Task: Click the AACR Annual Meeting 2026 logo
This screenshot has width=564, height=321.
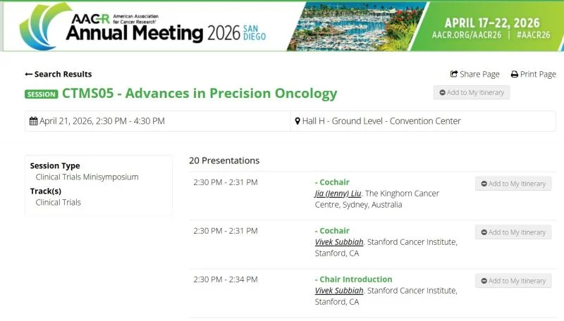Action: pyautogui.click(x=141, y=26)
